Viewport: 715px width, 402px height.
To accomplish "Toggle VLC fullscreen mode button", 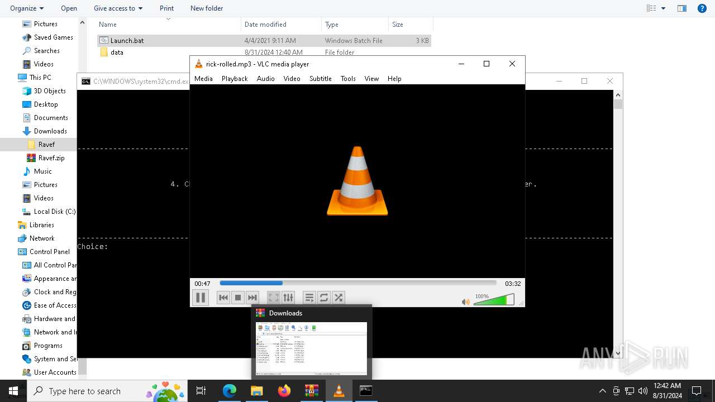I will pyautogui.click(x=273, y=298).
